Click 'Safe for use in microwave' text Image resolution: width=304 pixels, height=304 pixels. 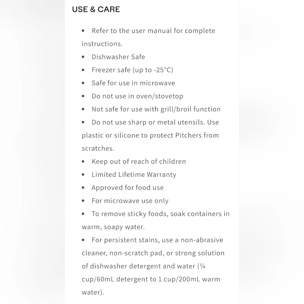[133, 83]
